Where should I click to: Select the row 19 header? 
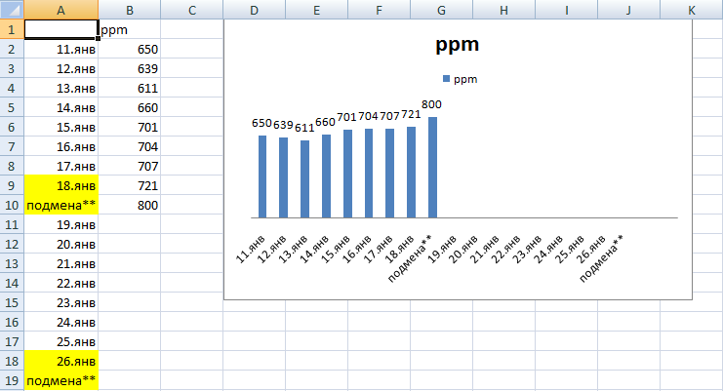(12, 380)
